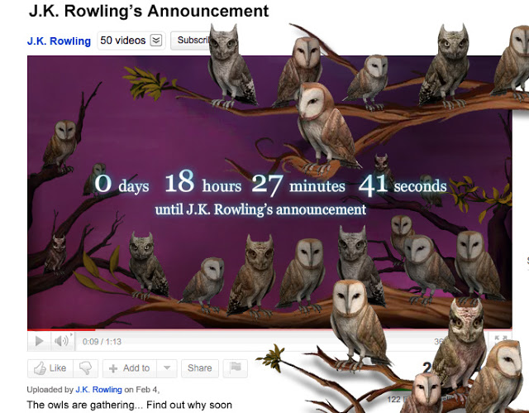Click the plus Add to button

point(130,368)
